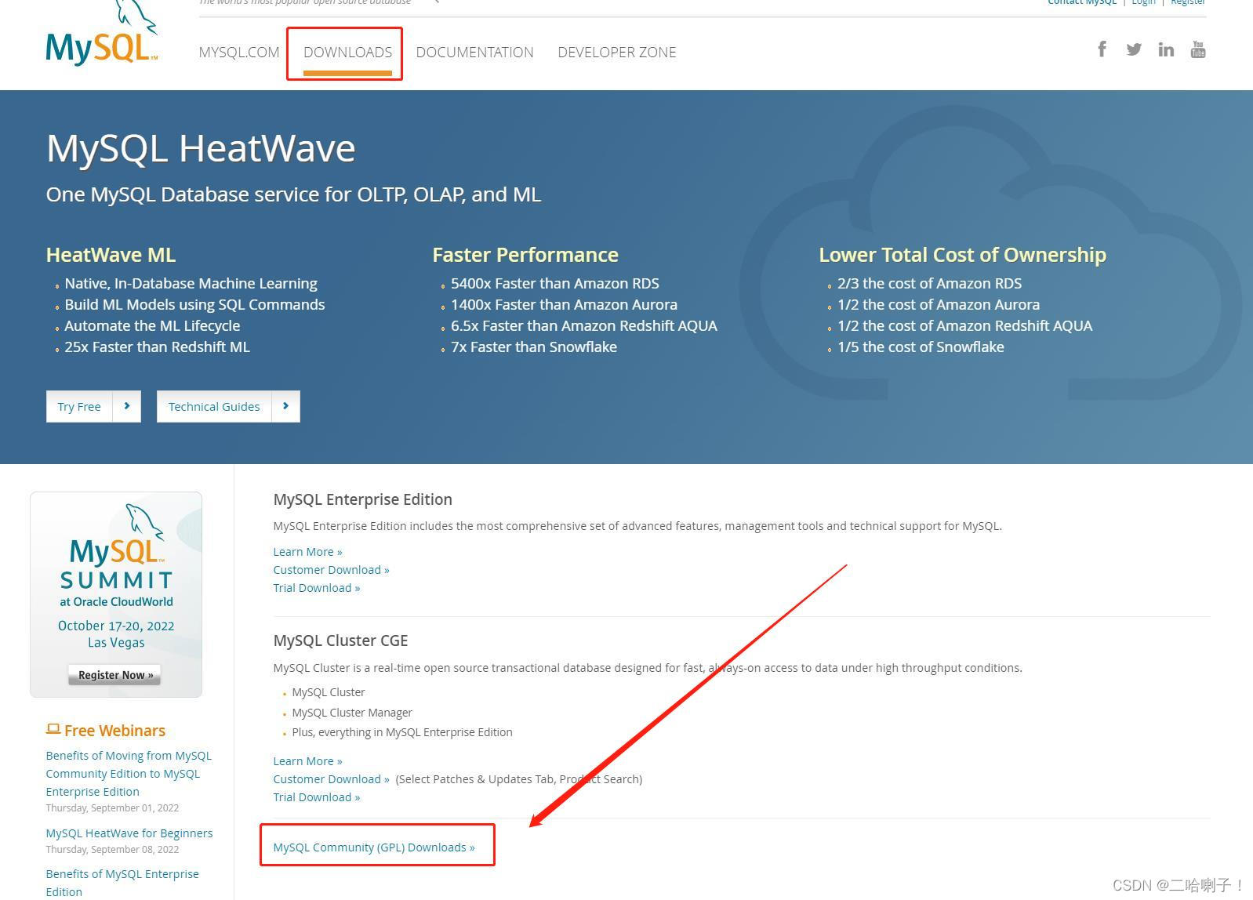This screenshot has width=1253, height=900.
Task: Open Benefits of Moving from Community Edition webinar
Action: pyautogui.click(x=129, y=774)
